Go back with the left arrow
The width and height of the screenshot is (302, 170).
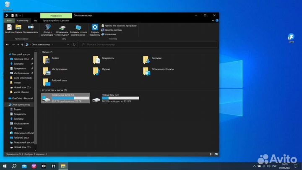(7, 44)
